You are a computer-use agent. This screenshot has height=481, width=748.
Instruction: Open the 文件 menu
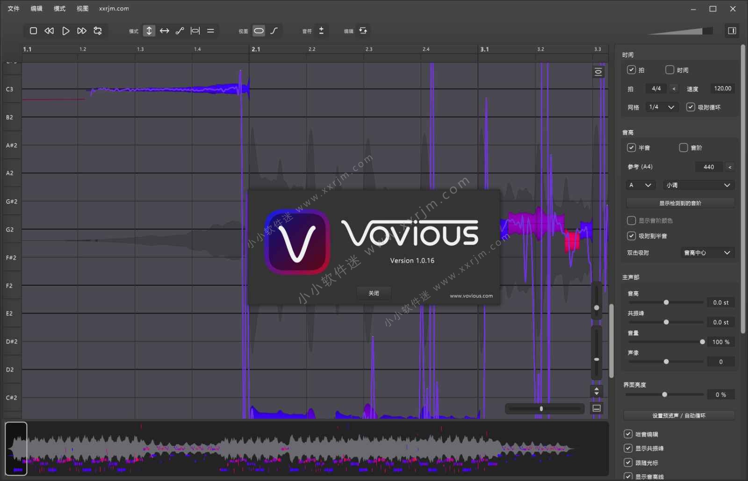(x=14, y=8)
